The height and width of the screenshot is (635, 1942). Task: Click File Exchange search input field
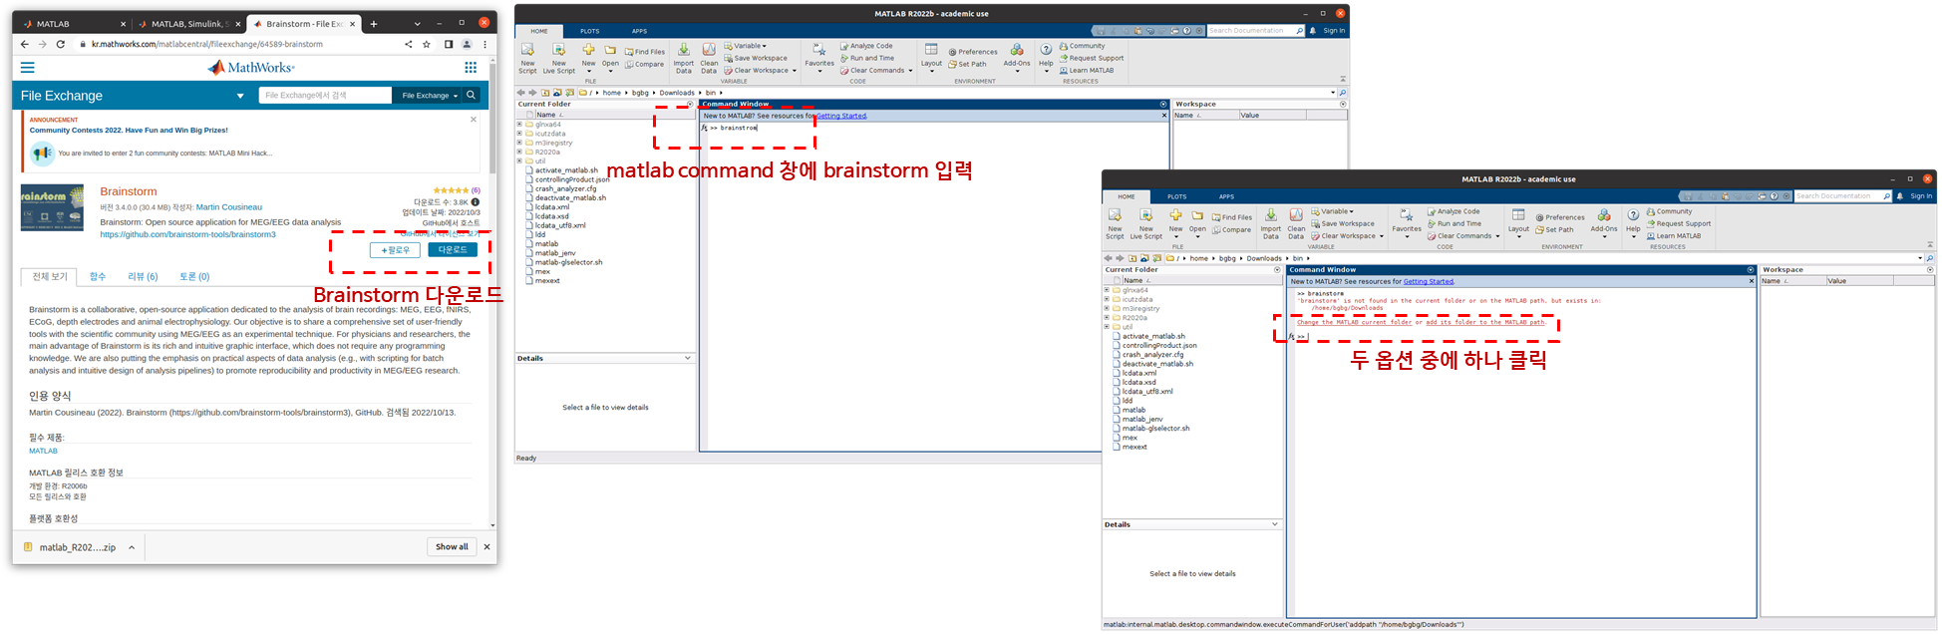coord(325,96)
